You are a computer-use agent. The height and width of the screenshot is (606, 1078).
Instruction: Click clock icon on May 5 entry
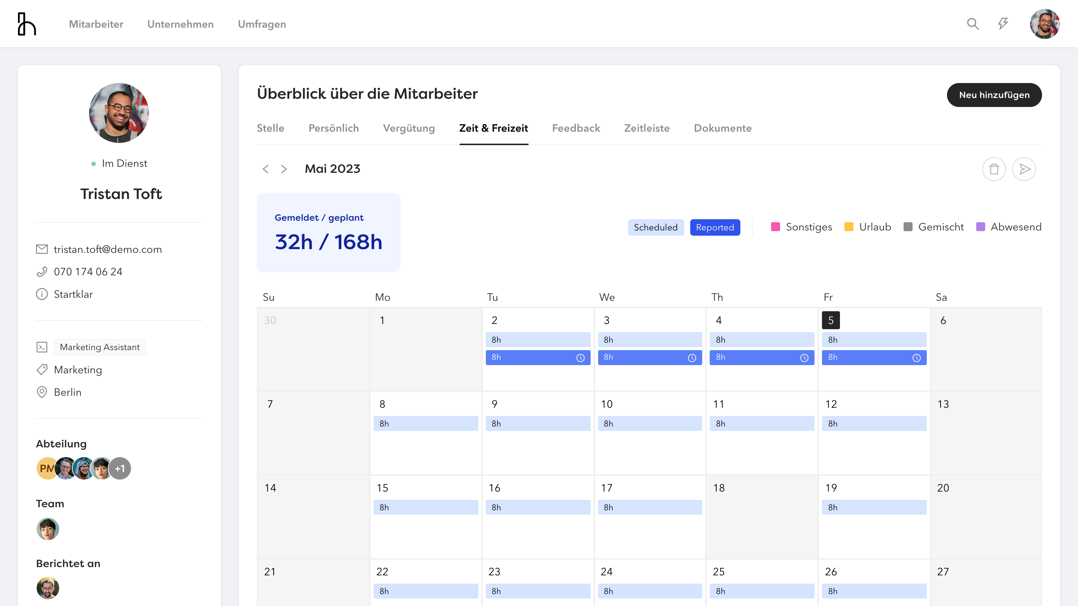coord(916,358)
